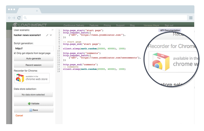Click the flag icon beside User scenario
Image resolution: width=204 pixels, height=131 pixels.
(x=52, y=30)
